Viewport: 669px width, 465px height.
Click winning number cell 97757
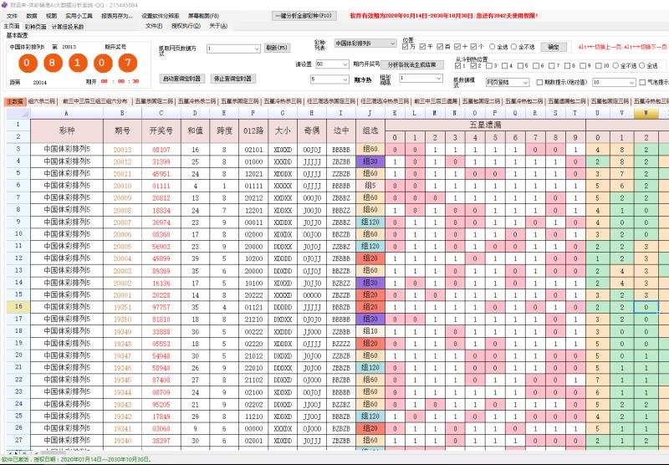click(x=161, y=307)
